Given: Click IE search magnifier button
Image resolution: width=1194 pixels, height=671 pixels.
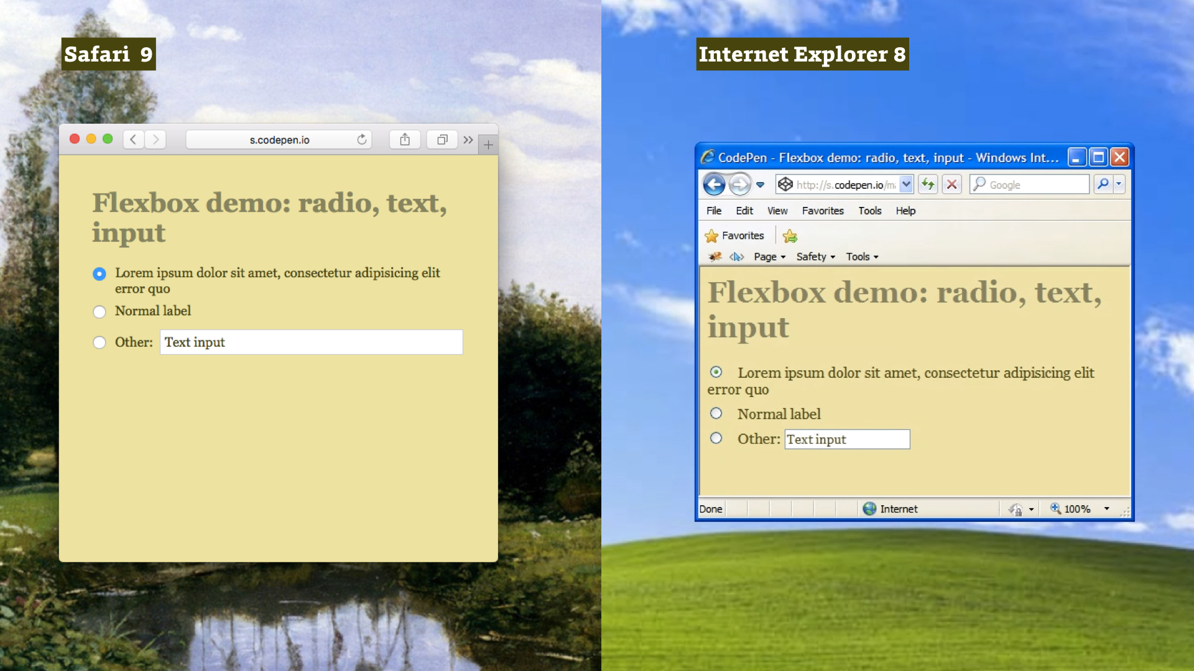Looking at the screenshot, I should [x=1103, y=184].
